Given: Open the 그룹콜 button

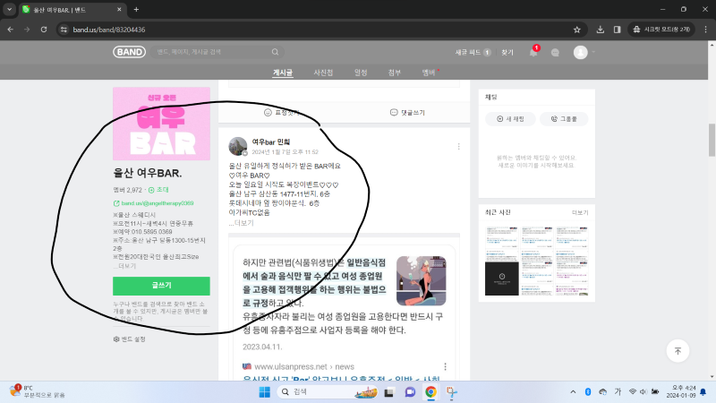Looking at the screenshot, I should pyautogui.click(x=564, y=119).
